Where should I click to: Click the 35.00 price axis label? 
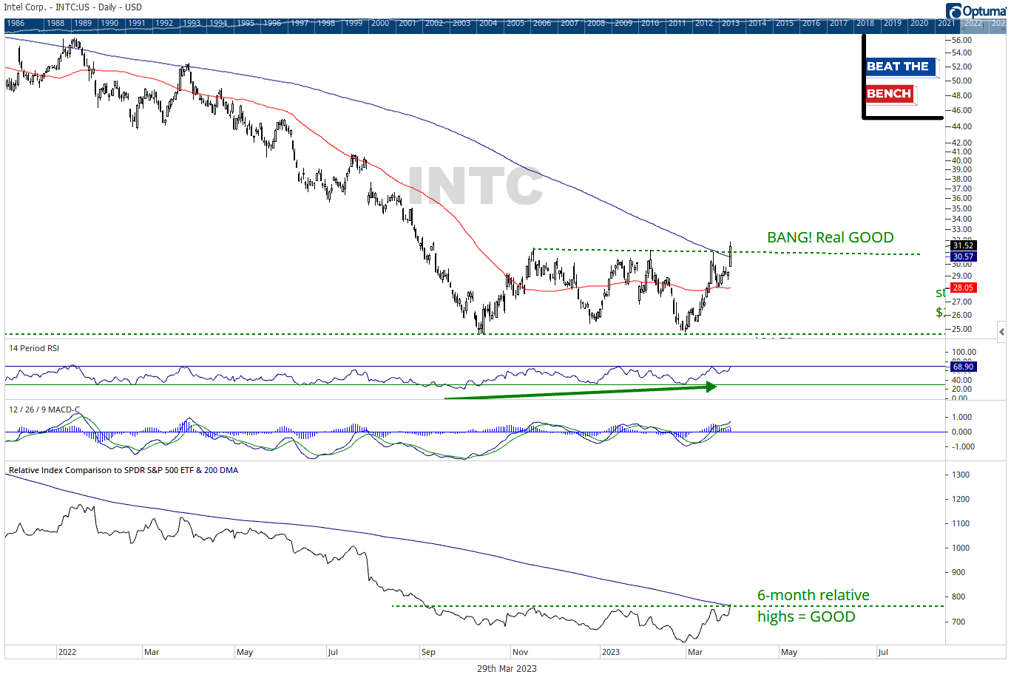(x=962, y=208)
